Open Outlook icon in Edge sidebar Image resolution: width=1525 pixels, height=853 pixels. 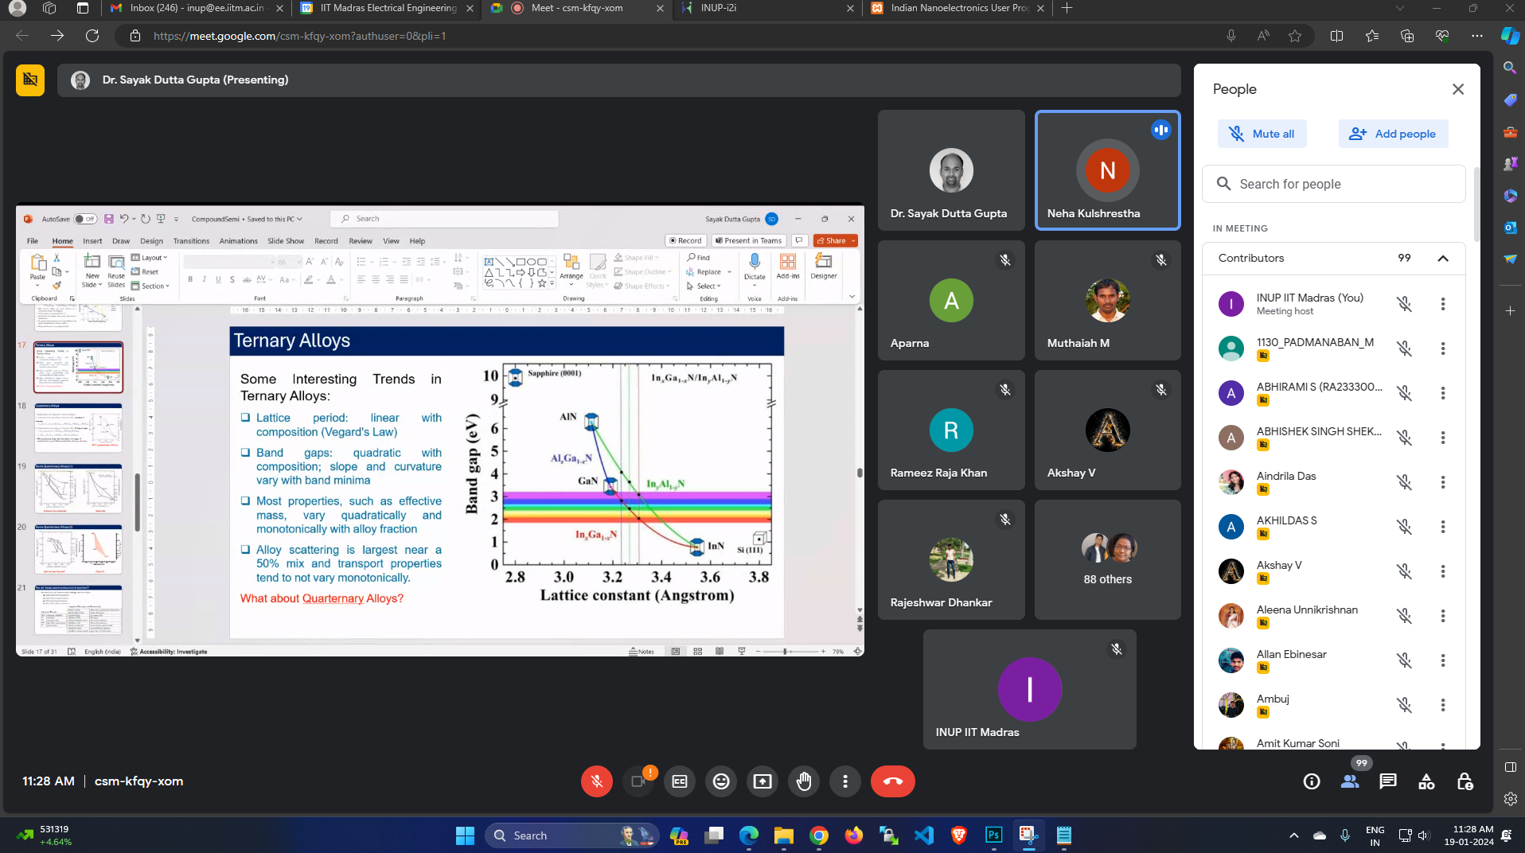point(1510,228)
